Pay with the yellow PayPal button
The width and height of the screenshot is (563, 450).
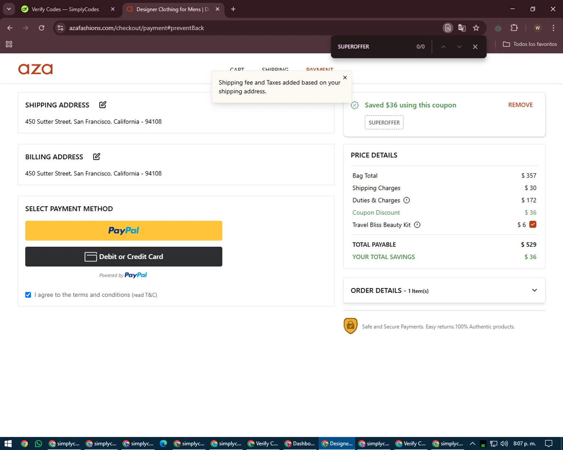[123, 231]
